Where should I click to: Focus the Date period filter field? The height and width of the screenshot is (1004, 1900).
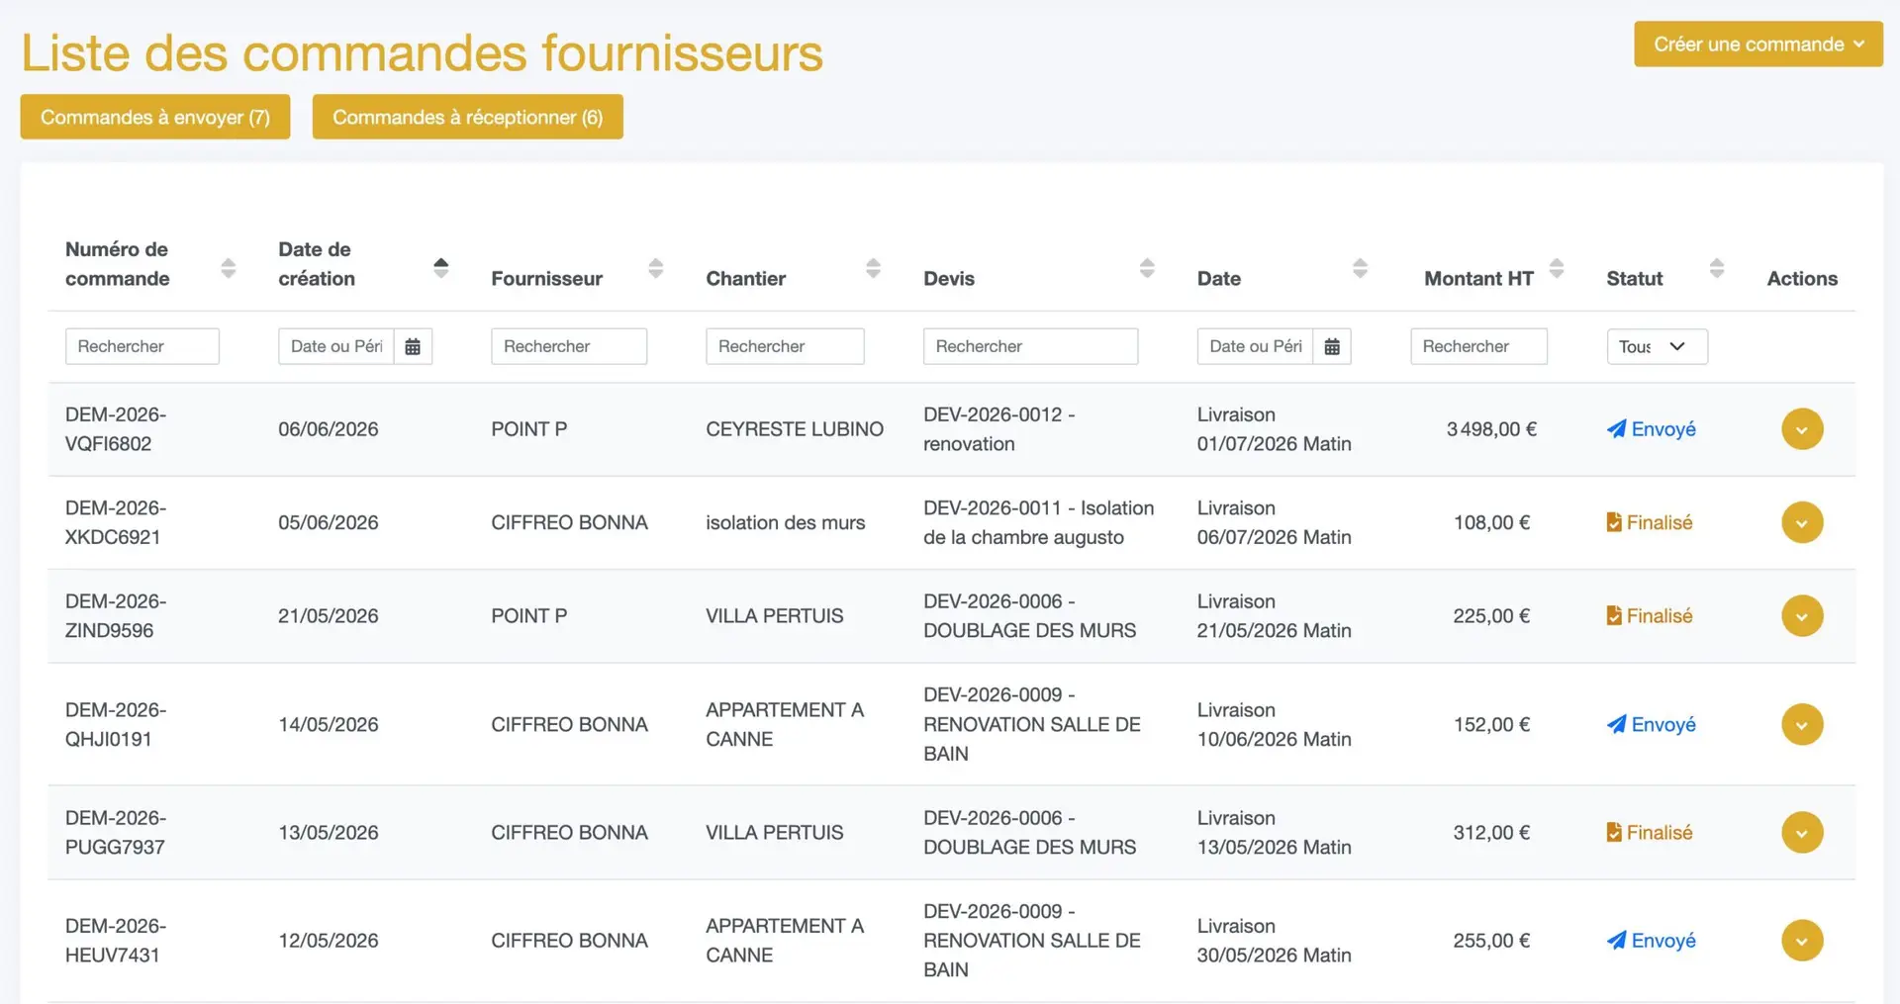click(x=1255, y=346)
